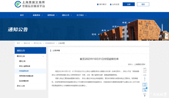
Task: Open 首页 in the navigation bar
Action: click(x=22, y=15)
